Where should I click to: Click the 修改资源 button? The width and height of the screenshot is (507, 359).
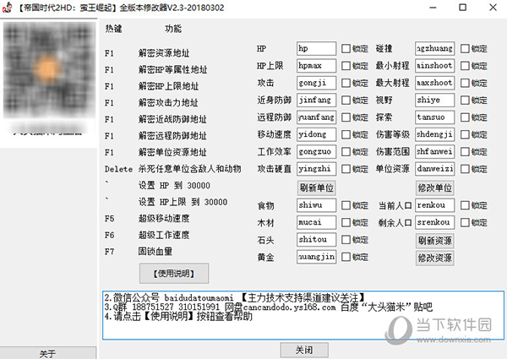click(x=435, y=258)
